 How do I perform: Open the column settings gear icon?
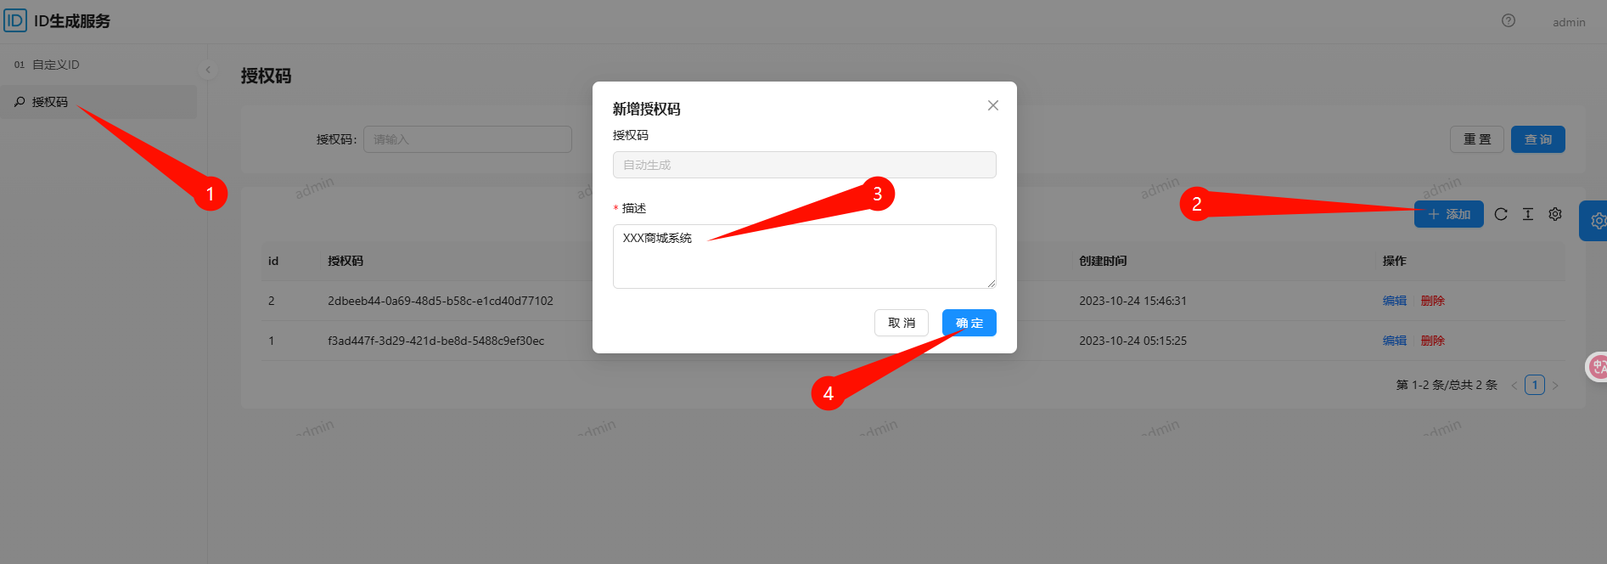1555,214
